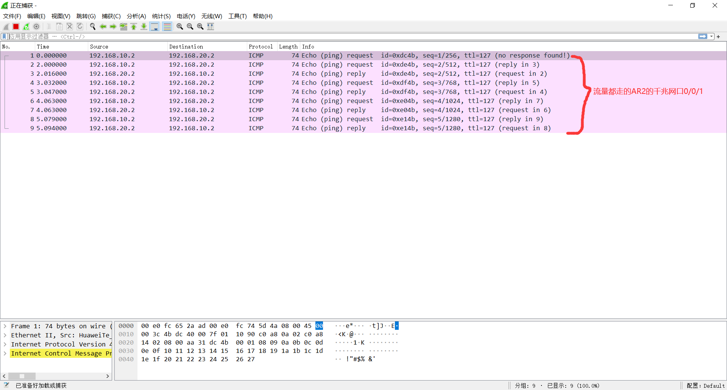Expand the Frame 1 tree node

coord(5,326)
